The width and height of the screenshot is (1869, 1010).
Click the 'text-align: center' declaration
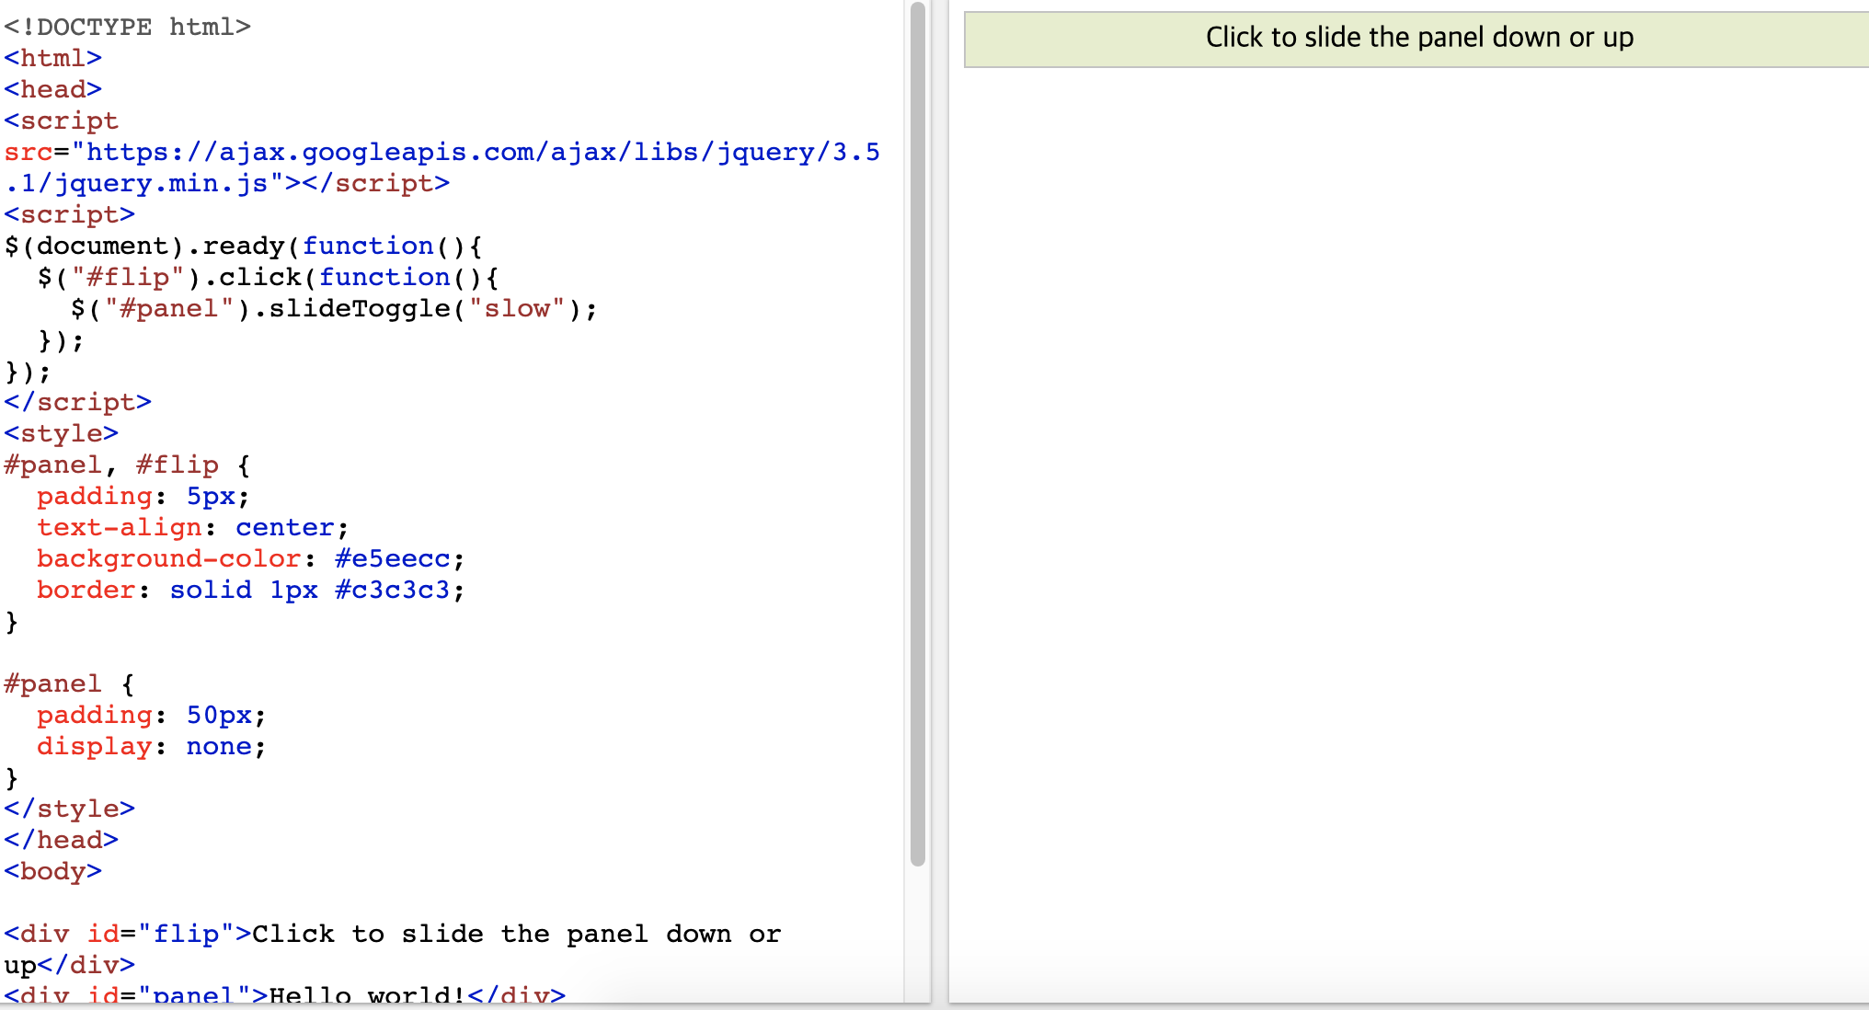pyautogui.click(x=191, y=528)
